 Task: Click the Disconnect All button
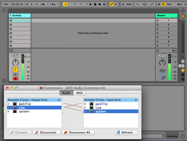tap(78, 132)
